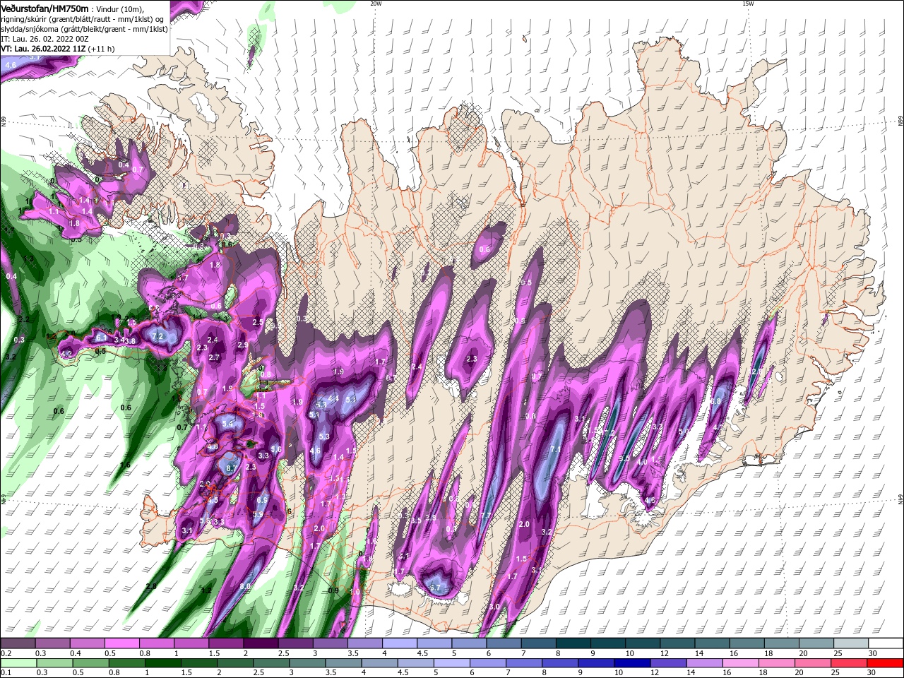Screen dimensions: 904x678
Task: Click the '0.1' label in lower legend
Action: tap(6, 673)
